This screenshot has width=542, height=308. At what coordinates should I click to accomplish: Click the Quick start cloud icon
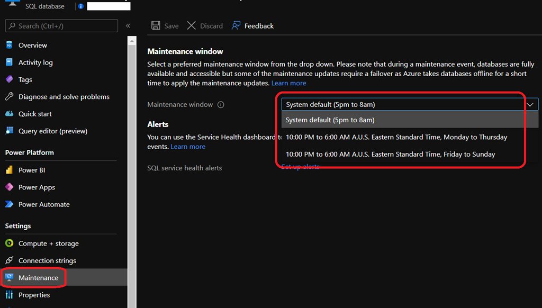tap(9, 114)
